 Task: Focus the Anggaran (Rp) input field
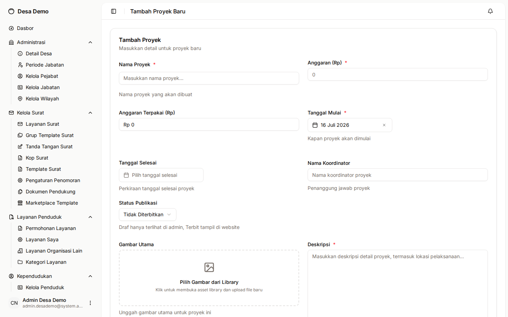pos(398,74)
